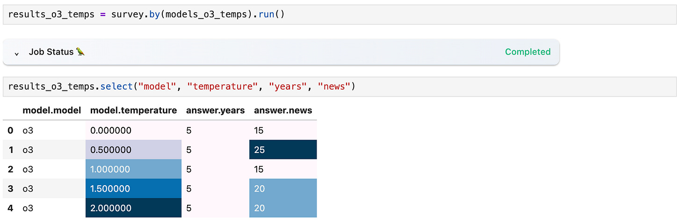
Task: Select the 2.000000 temperature cell
Action: point(133,208)
